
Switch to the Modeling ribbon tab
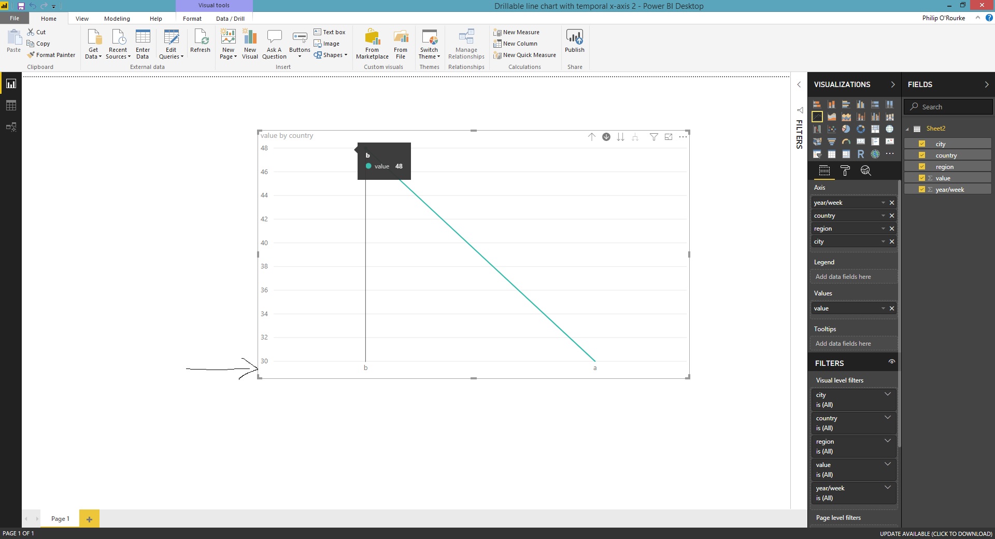[x=117, y=19]
